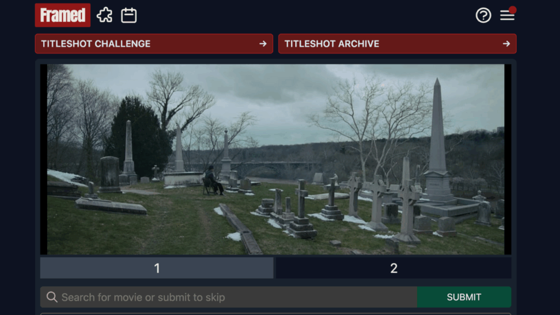Click the red notification dot on menu
This screenshot has width=560, height=315.
coord(513,9)
